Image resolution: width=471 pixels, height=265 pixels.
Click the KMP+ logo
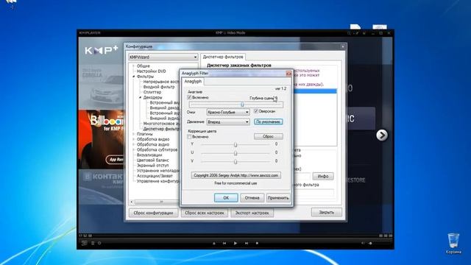(x=102, y=51)
